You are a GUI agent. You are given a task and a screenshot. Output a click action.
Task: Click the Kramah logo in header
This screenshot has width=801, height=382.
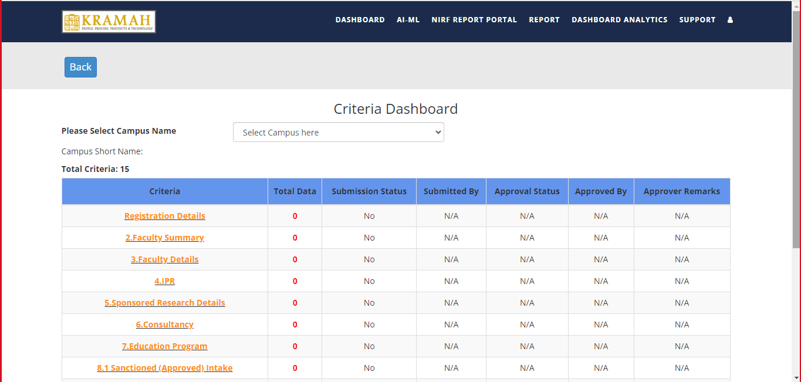[x=109, y=22]
